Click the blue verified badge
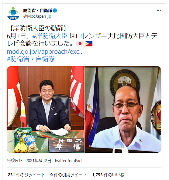This screenshot has height=180, width=169. (55, 11)
